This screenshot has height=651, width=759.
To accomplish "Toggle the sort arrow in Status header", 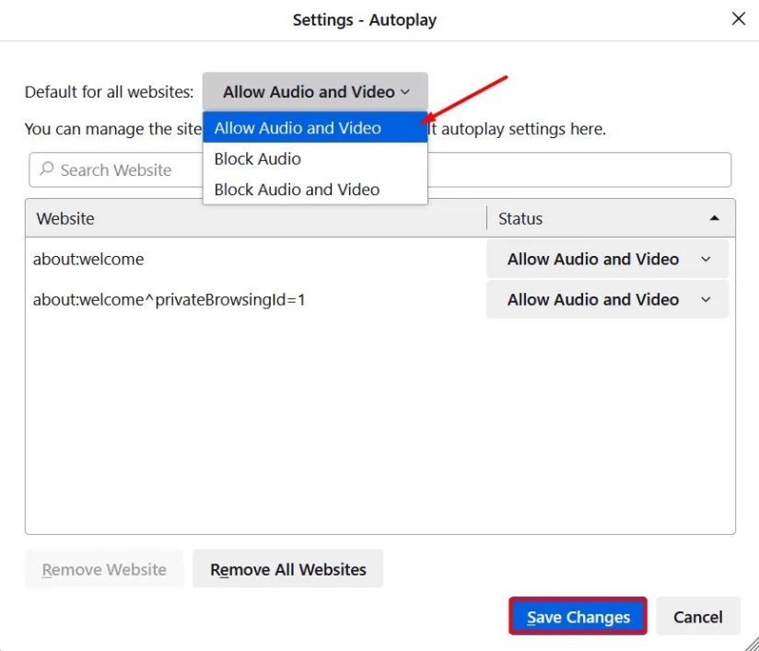I will (x=715, y=219).
